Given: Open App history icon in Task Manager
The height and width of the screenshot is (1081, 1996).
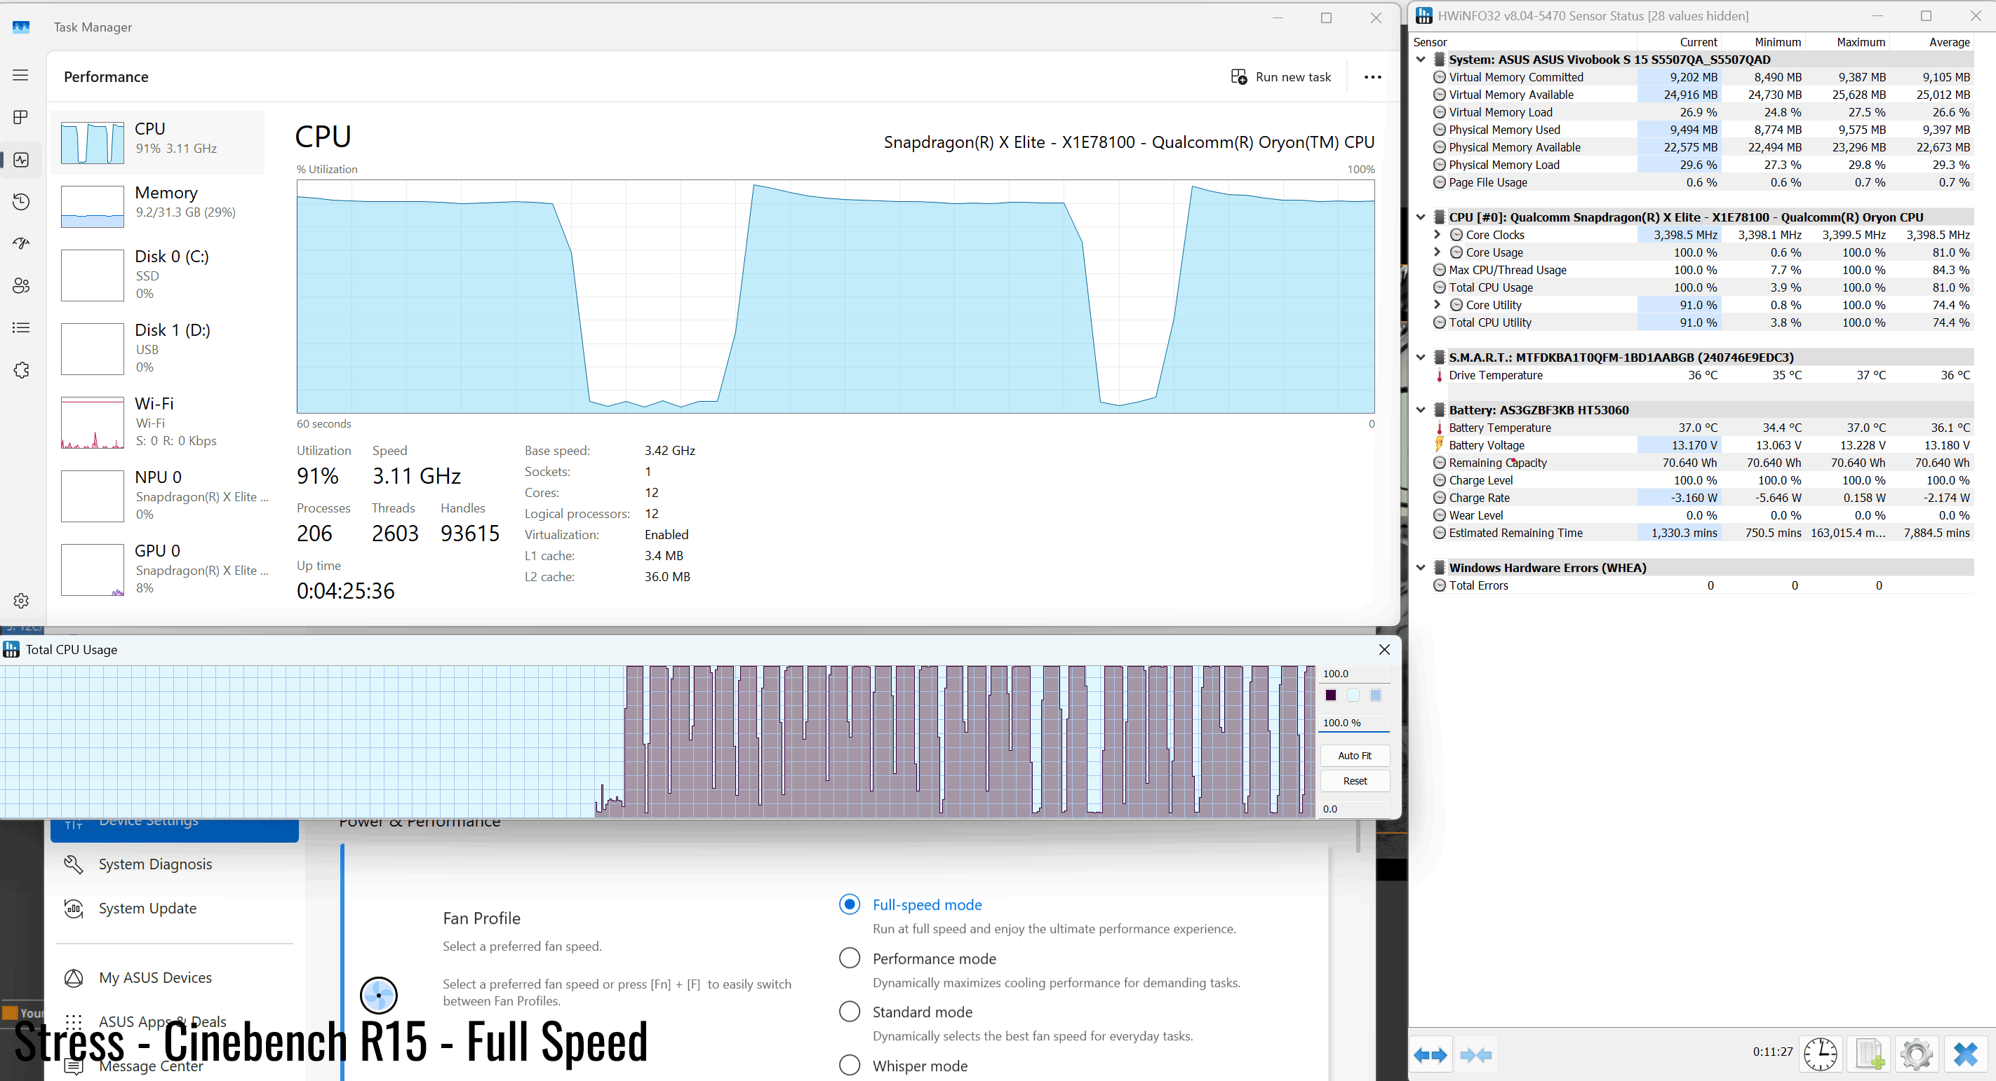Looking at the screenshot, I should [21, 201].
